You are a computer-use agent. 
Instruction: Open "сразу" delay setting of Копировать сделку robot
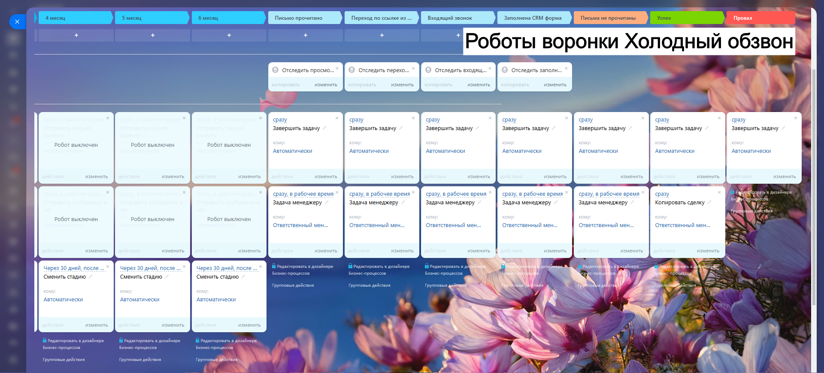[x=662, y=194]
